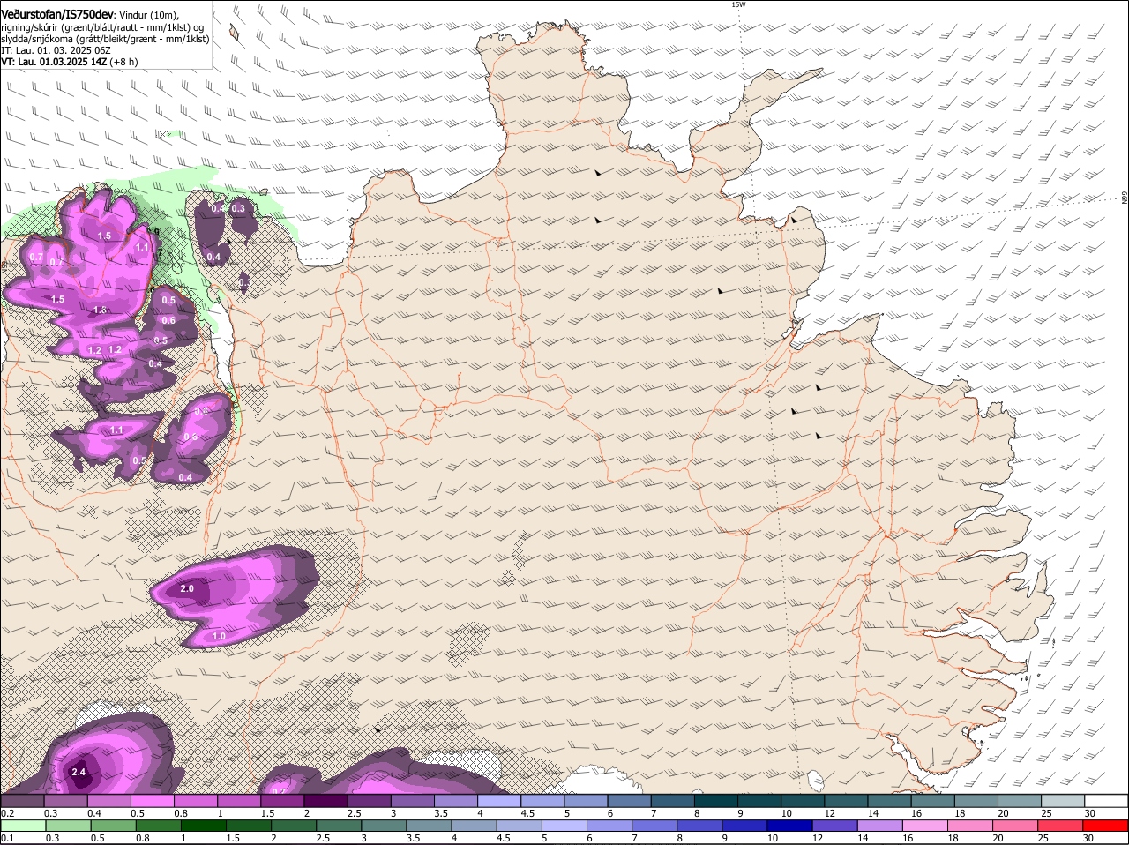This screenshot has height=845, width=1129.
Task: Click the gray-blue swatch labeled 4 in lower legend
Action: pos(474,826)
